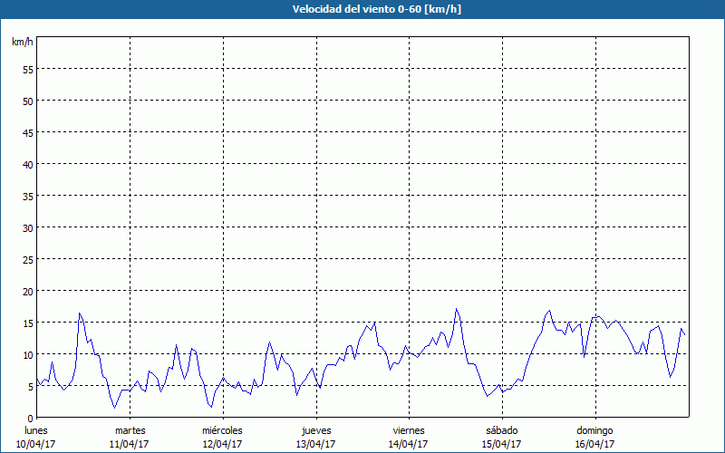725x453 pixels.
Task: Select the 40 tick label on the y-axis
Action: click(27, 164)
